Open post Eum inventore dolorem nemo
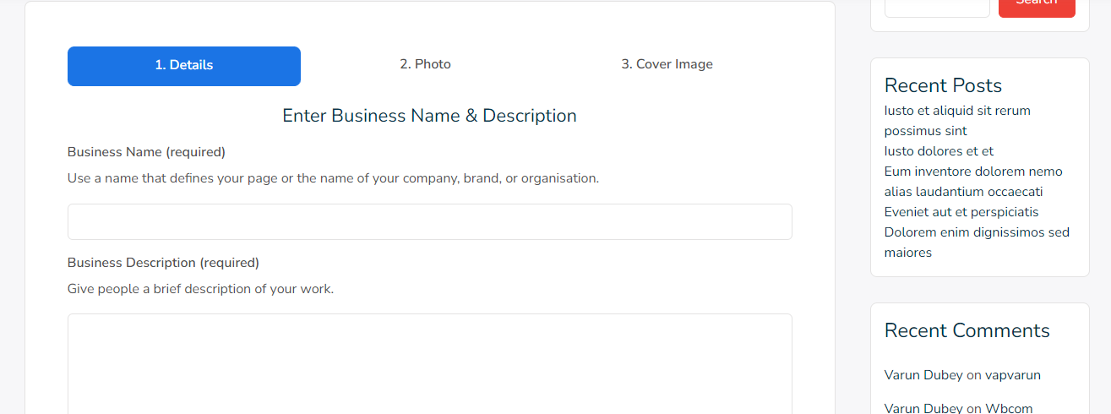 point(973,182)
